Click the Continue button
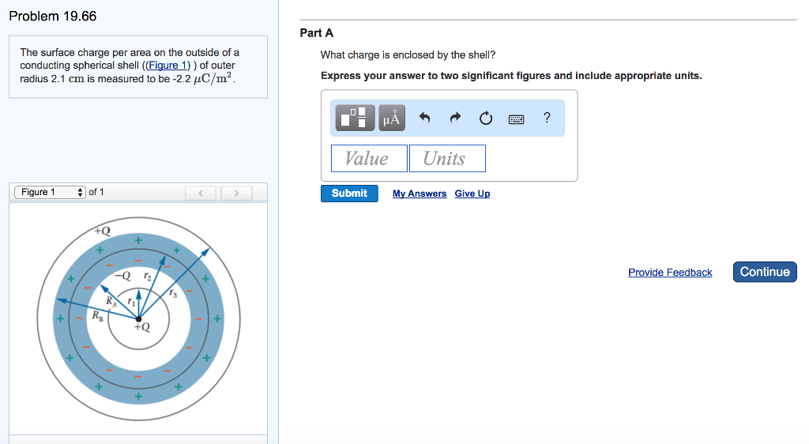The image size is (809, 444). 765,272
